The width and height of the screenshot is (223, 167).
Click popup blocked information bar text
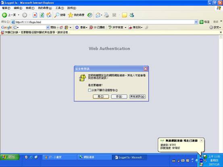37,32
